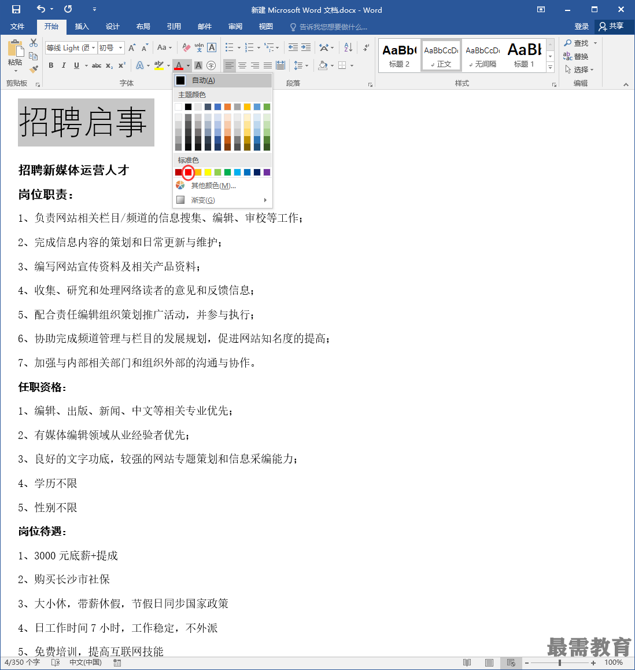Open the font size dropdown

[x=121, y=47]
